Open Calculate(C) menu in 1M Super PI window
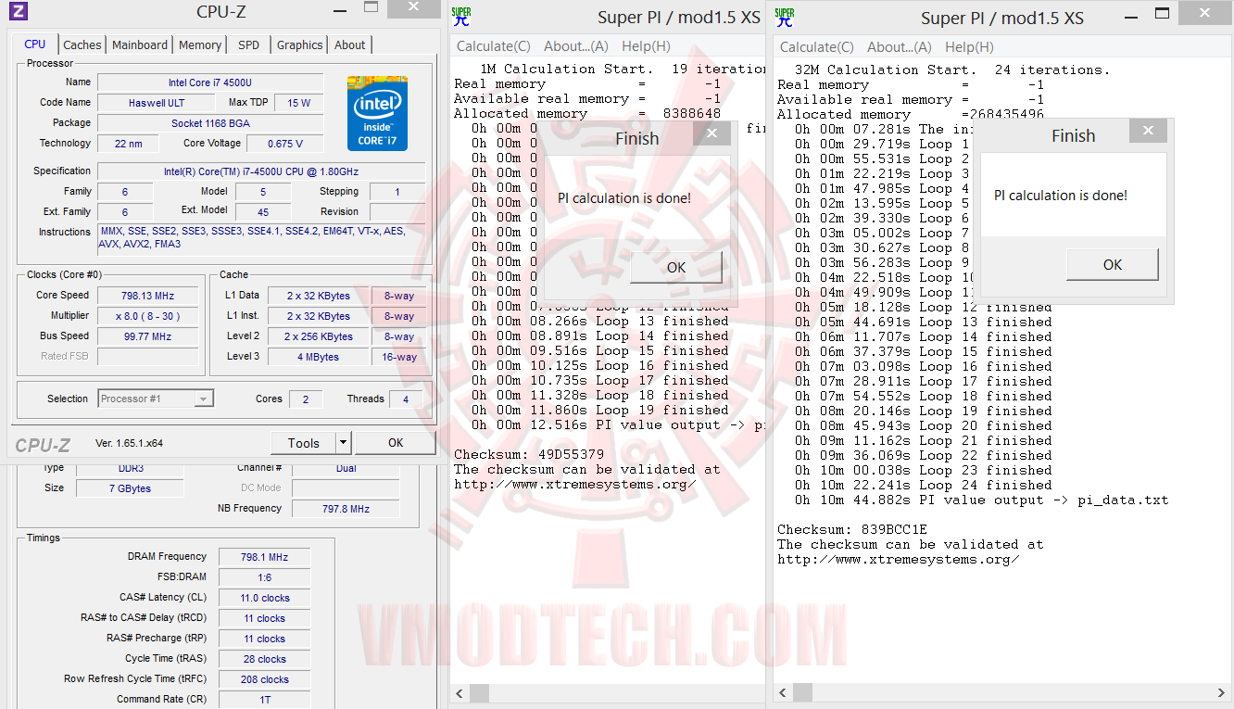The image size is (1234, 709). (x=494, y=46)
